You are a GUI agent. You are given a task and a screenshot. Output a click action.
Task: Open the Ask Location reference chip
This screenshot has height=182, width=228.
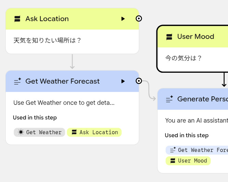[94, 132]
